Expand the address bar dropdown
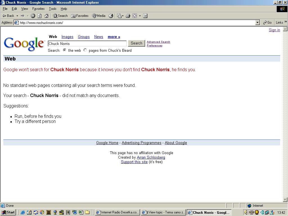Image resolution: width=288 pixels, height=216 pixels. pos(257,22)
